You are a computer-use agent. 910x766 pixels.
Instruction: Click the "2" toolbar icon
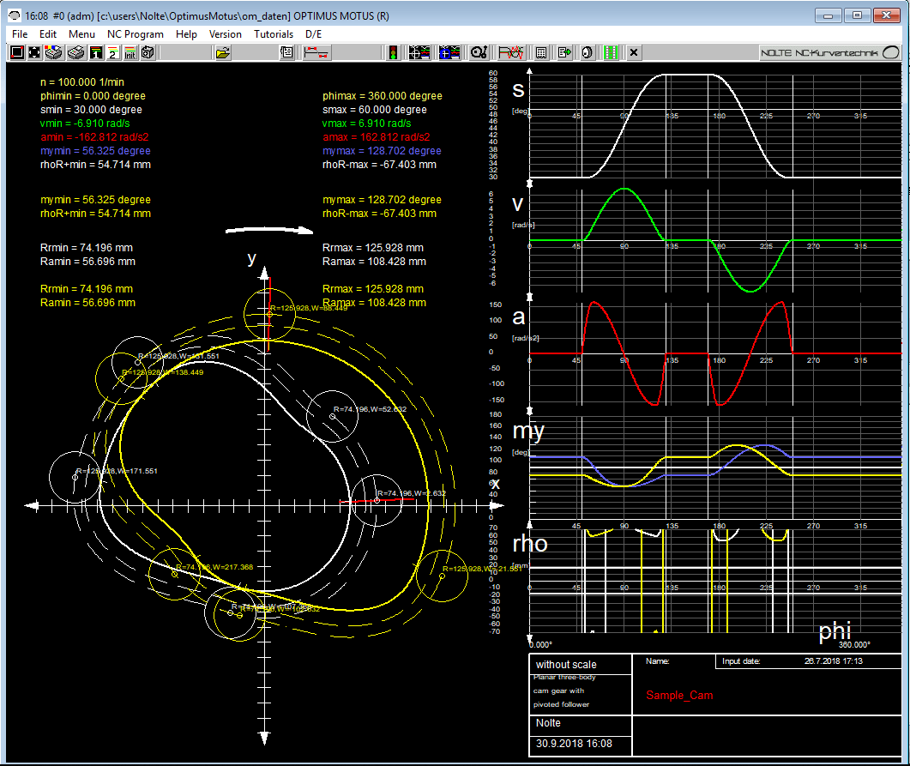click(111, 52)
